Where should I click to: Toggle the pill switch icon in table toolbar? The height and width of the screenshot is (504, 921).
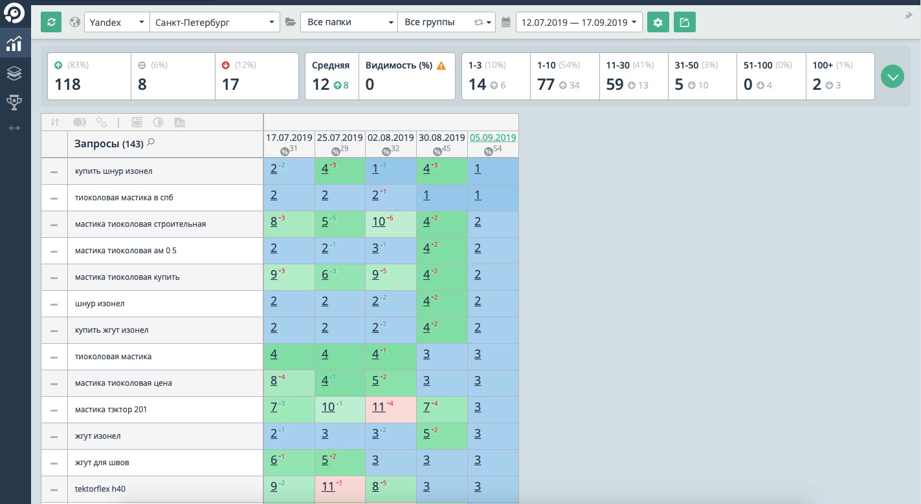coord(80,122)
